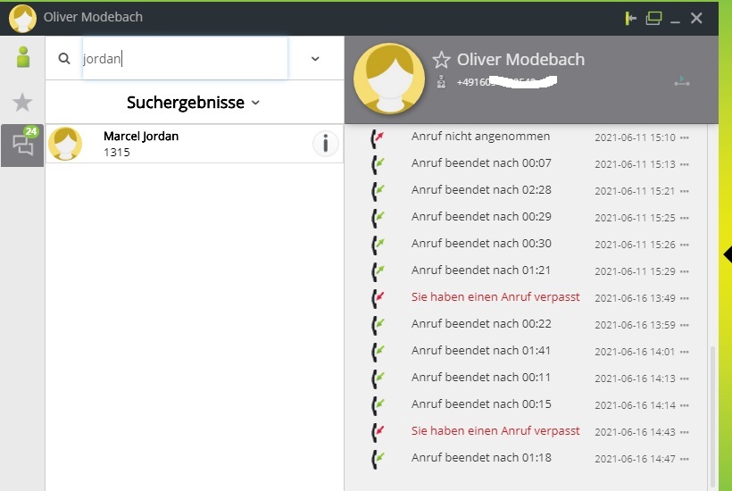Open chat history with 24 badge
The image size is (732, 491).
tap(22, 145)
